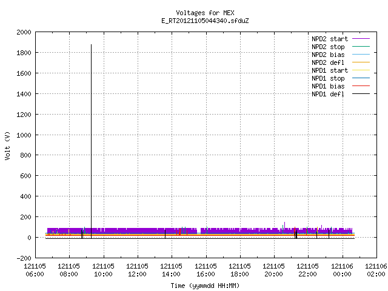Click the black NPD1 defl legend line

[361, 94]
